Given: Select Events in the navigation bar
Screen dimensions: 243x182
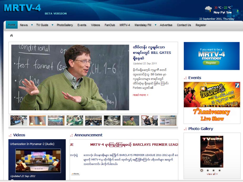Looking at the screenshot, I should (82, 25).
